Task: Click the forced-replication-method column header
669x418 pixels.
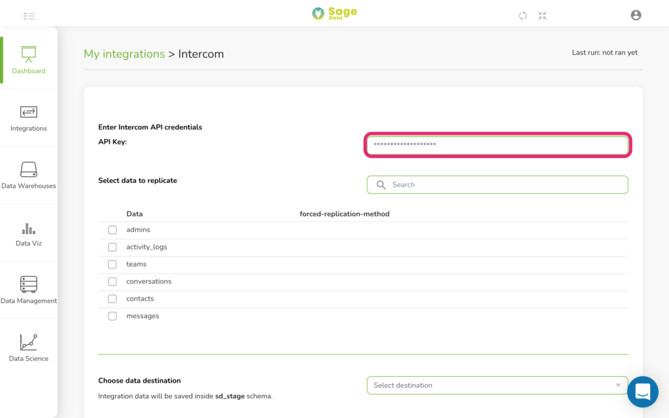Action: [x=344, y=214]
